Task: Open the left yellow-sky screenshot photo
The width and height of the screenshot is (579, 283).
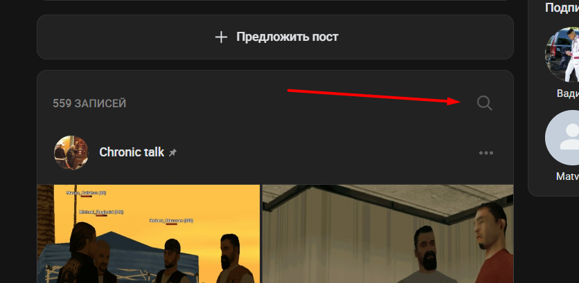Action: point(148,234)
